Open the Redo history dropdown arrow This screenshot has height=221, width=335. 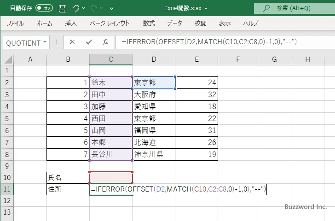[x=102, y=8]
